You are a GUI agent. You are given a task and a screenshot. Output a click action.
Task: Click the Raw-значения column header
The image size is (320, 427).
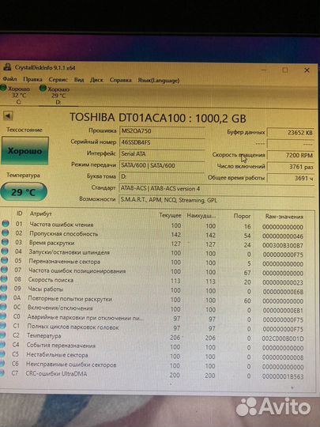[x=284, y=217]
